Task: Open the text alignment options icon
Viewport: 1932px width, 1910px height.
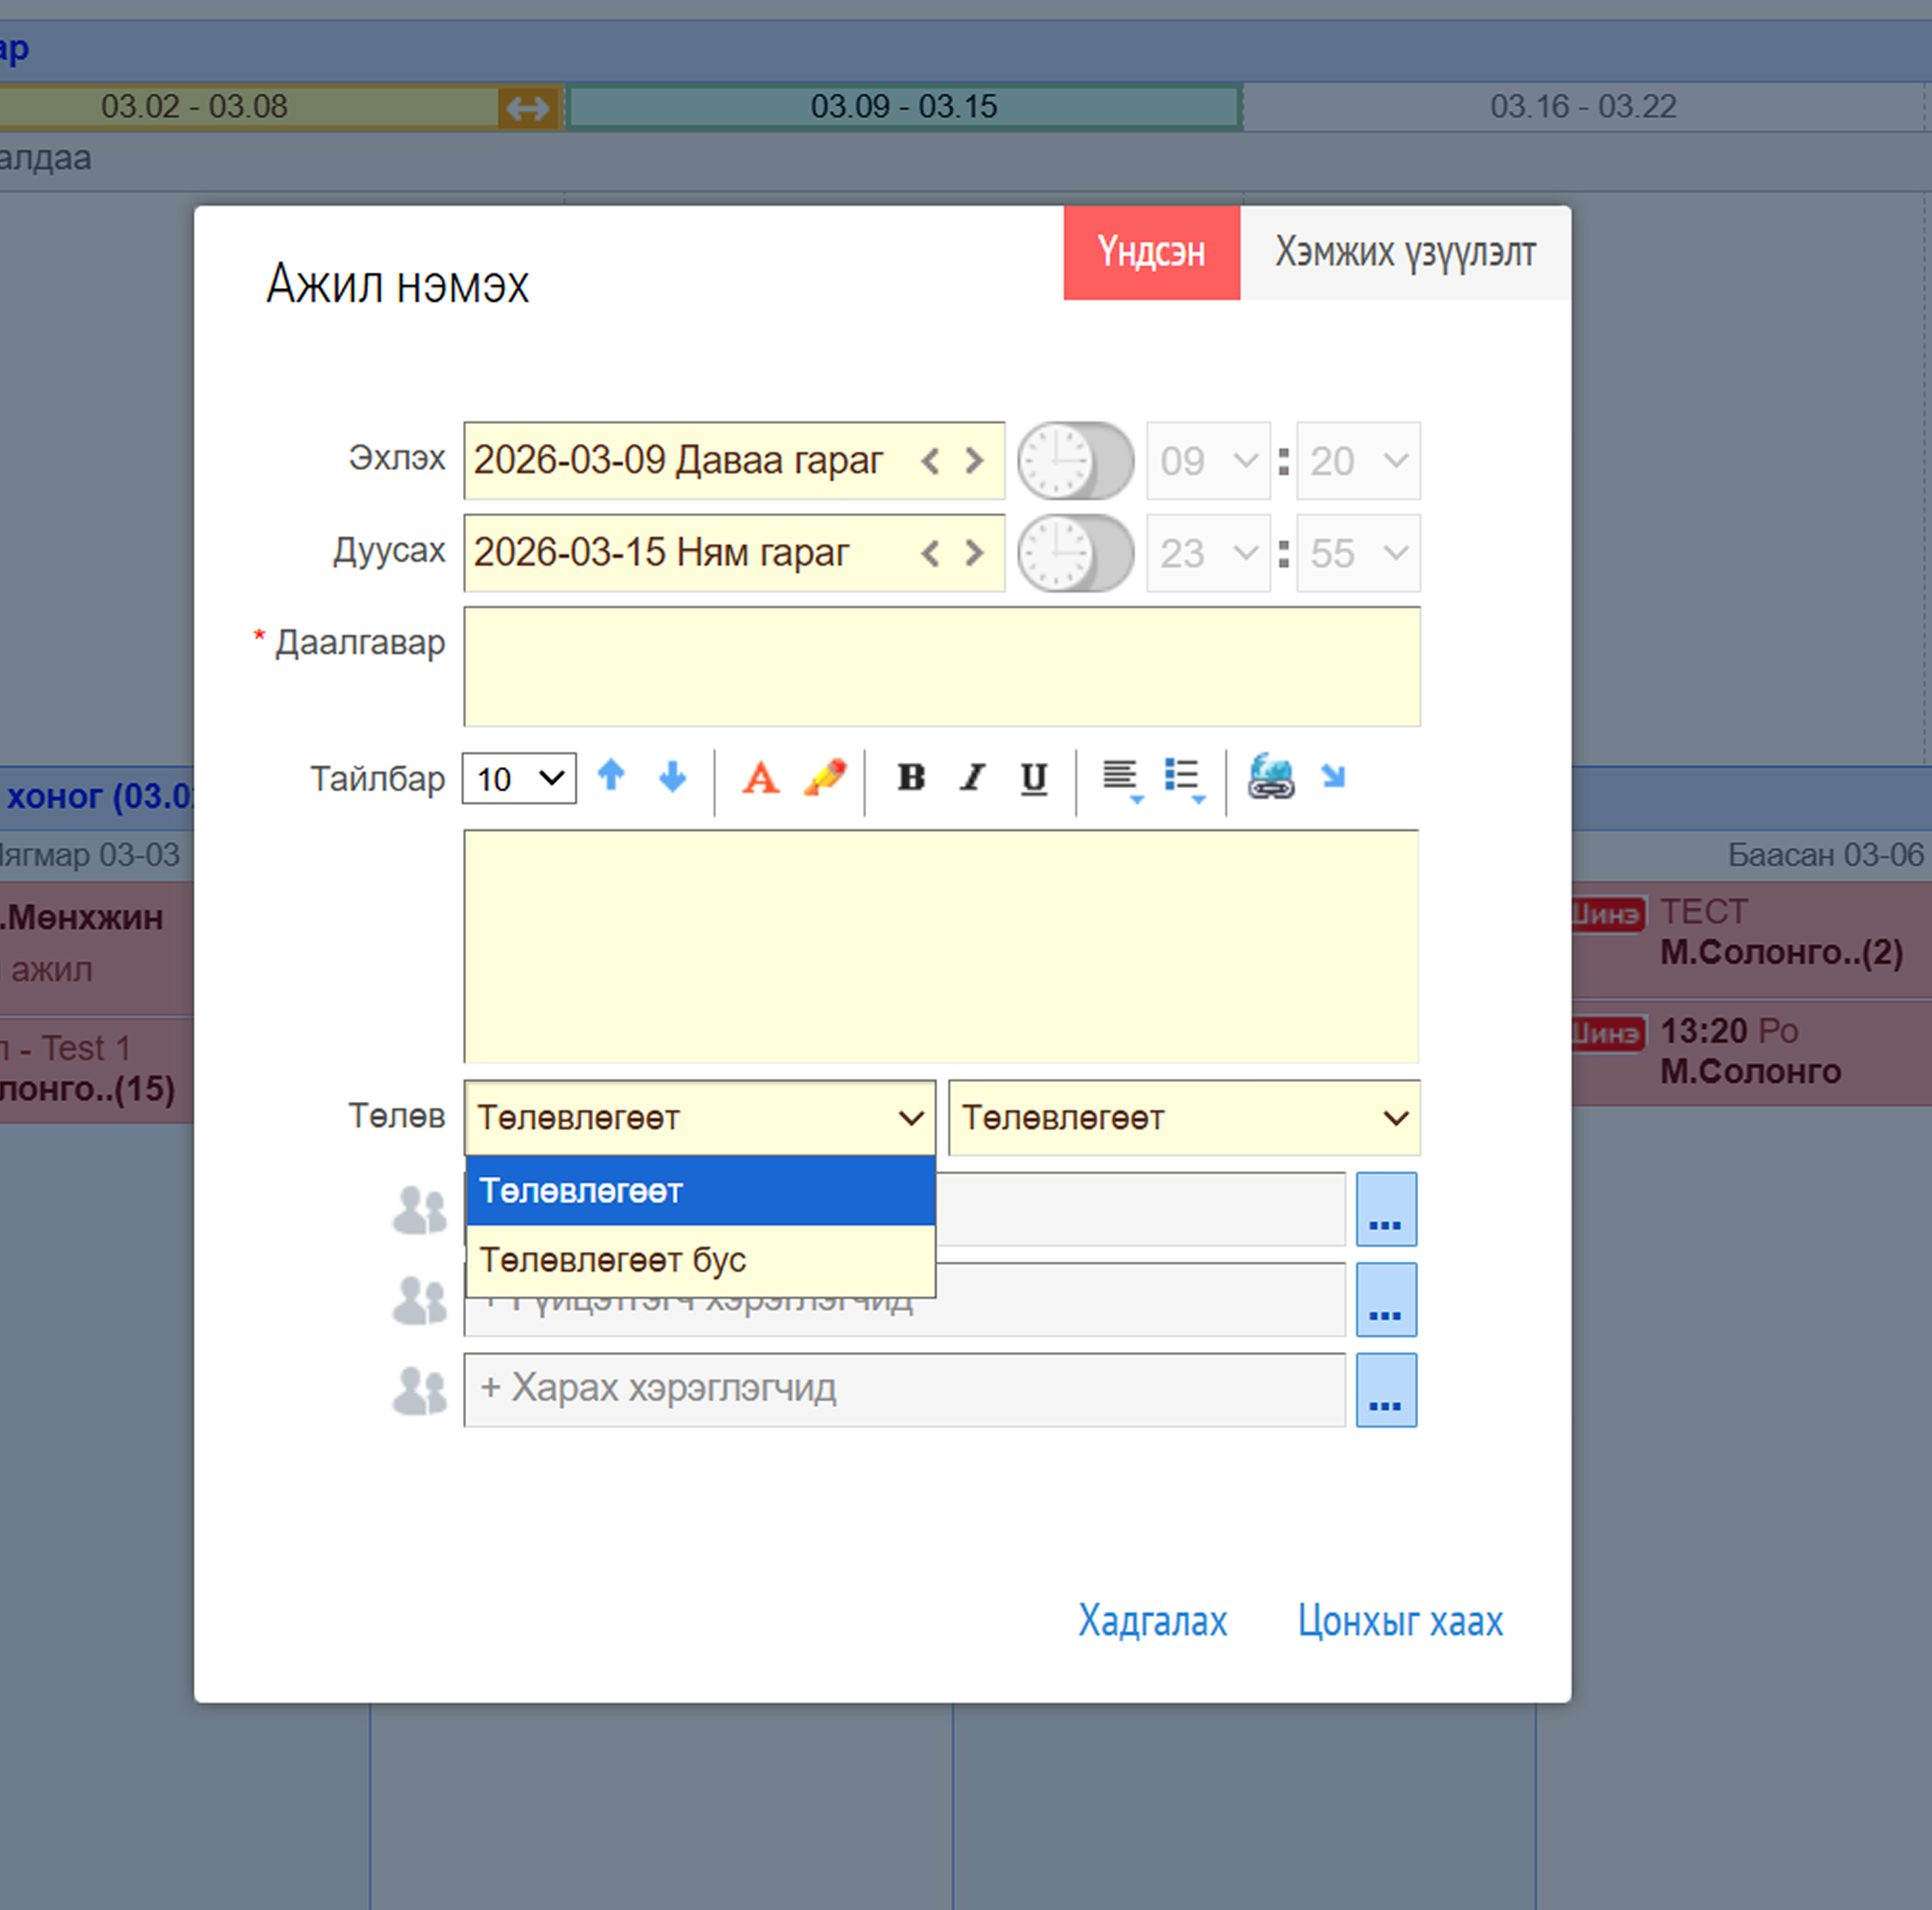Action: 1120,778
